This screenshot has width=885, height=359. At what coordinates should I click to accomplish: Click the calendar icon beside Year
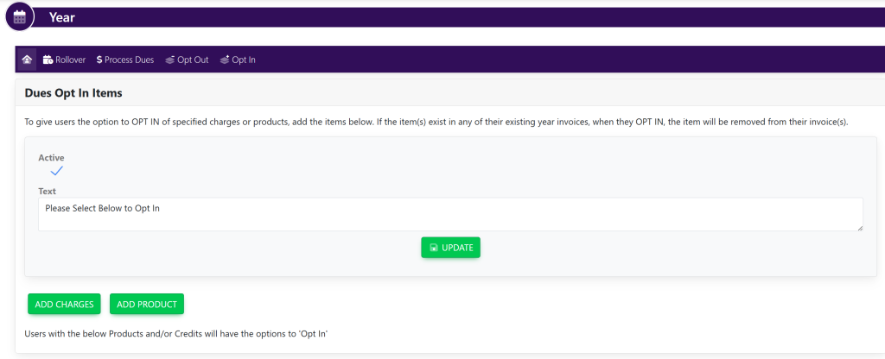pos(19,16)
